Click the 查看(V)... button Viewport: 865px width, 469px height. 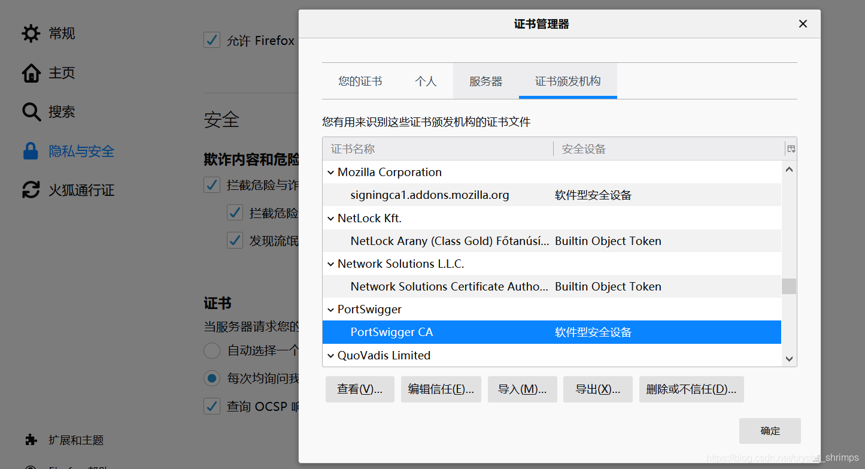(360, 389)
